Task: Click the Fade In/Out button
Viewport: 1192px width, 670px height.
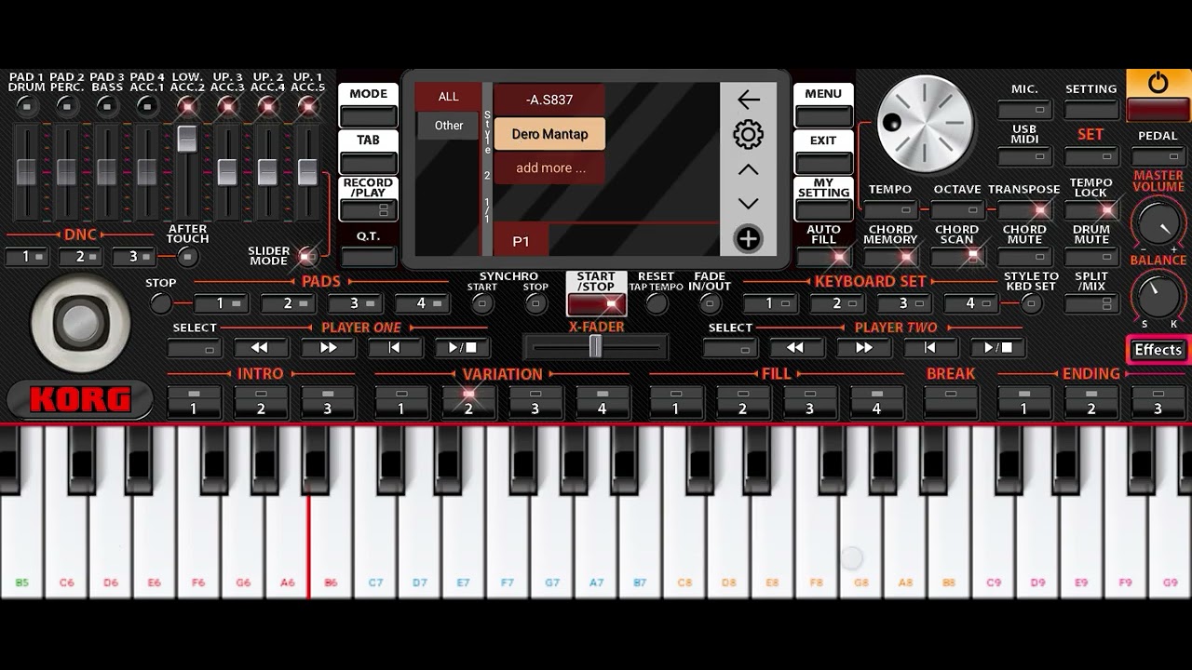Action: 710,303
